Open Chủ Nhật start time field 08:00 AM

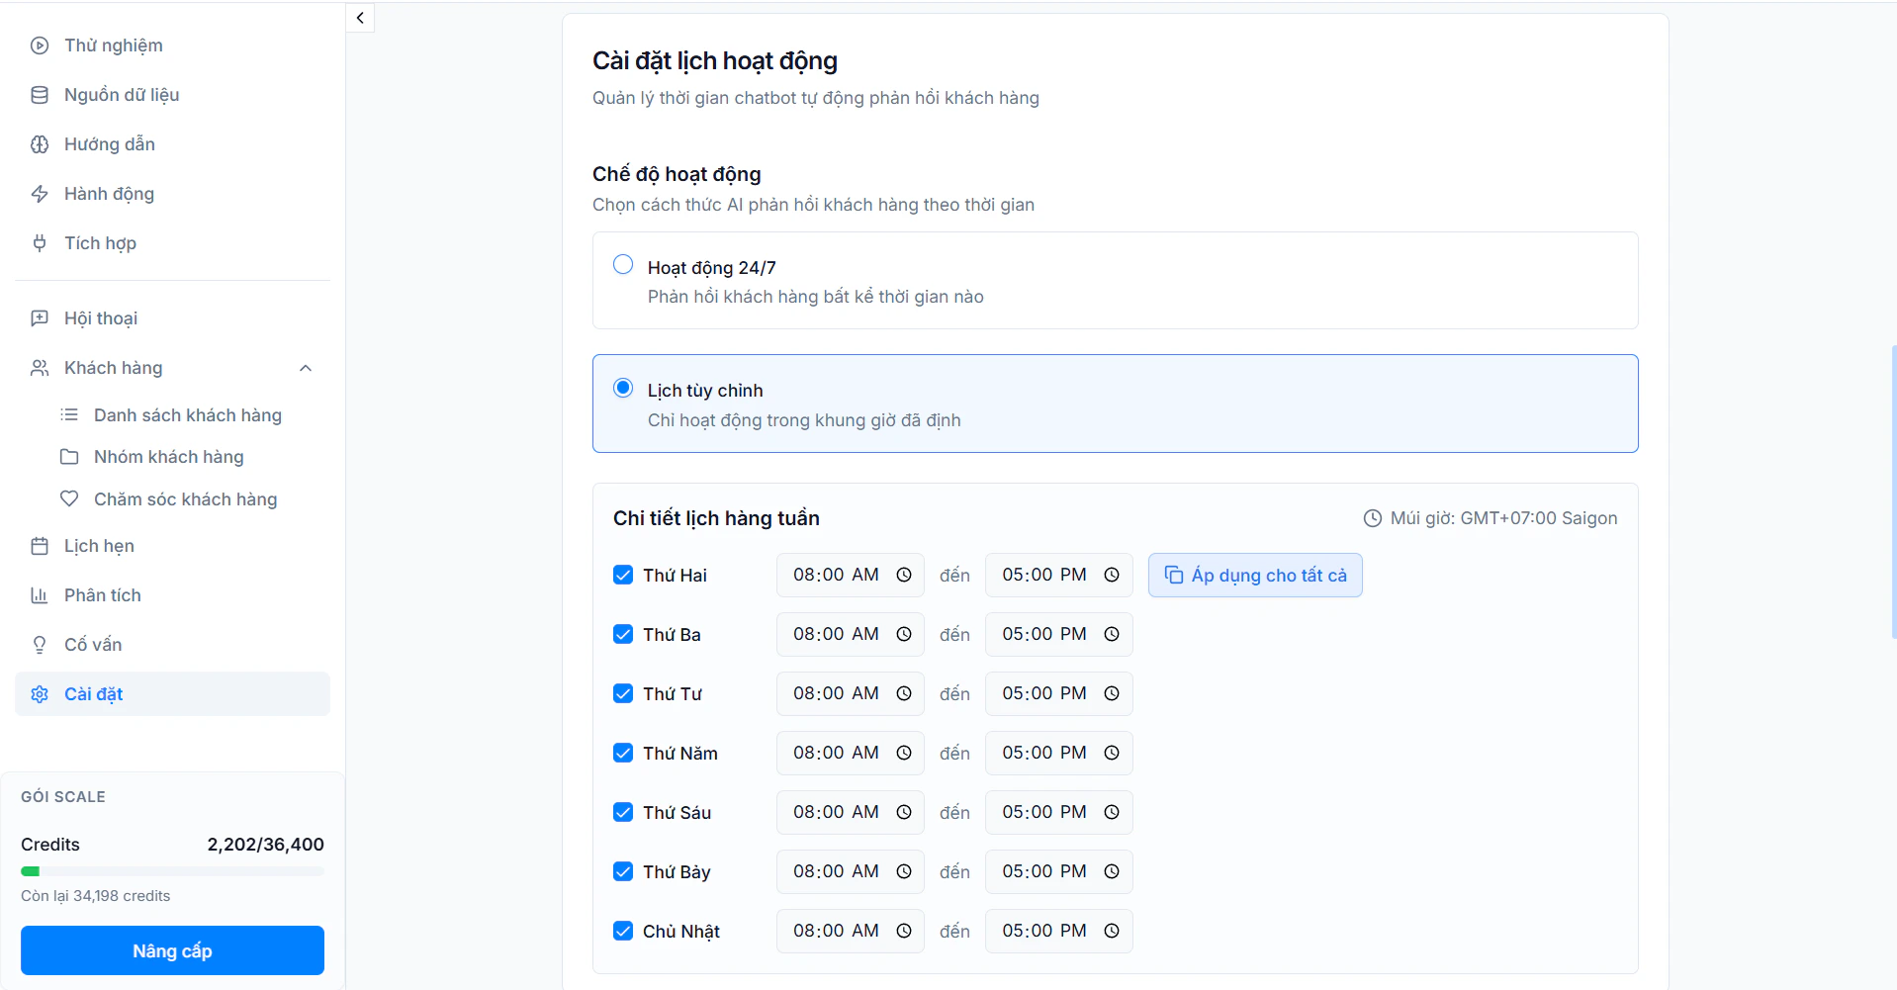click(x=851, y=931)
